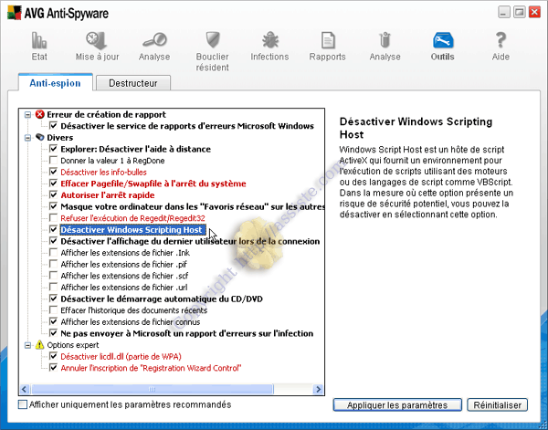548x430 pixels.
Task: Uncheck Ne pas envoyer à Microsoft un rapport
Action: tap(53, 333)
